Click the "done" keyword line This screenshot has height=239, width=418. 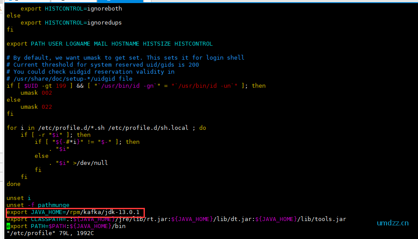click(x=14, y=184)
